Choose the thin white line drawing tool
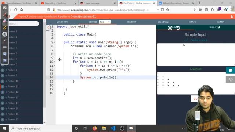The height and width of the screenshot is (132, 235). click(5, 40)
